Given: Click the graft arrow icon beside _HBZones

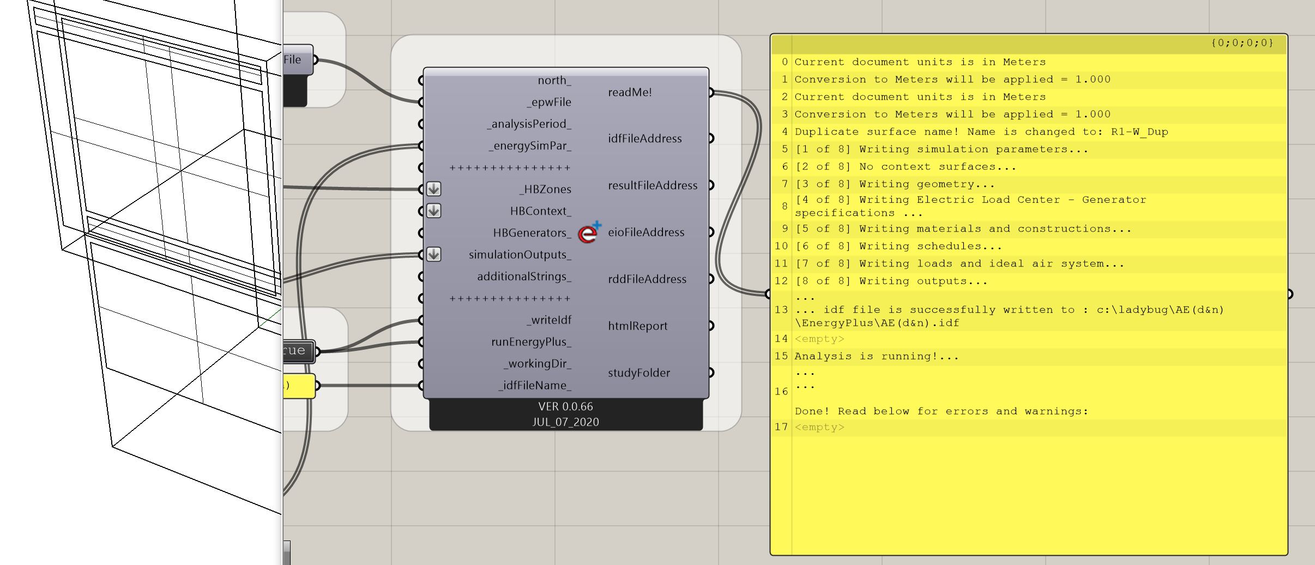Looking at the screenshot, I should (x=434, y=189).
